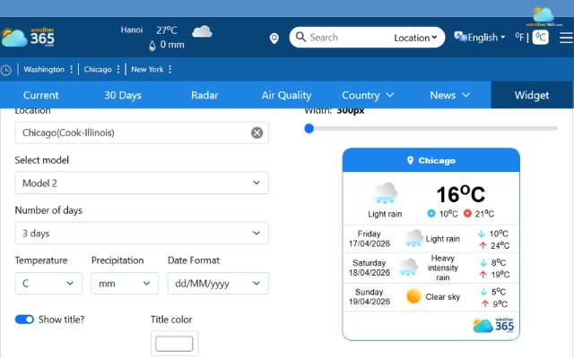The width and height of the screenshot is (574, 358).
Task: Open the hamburger menu icon
Action: coord(565,38)
